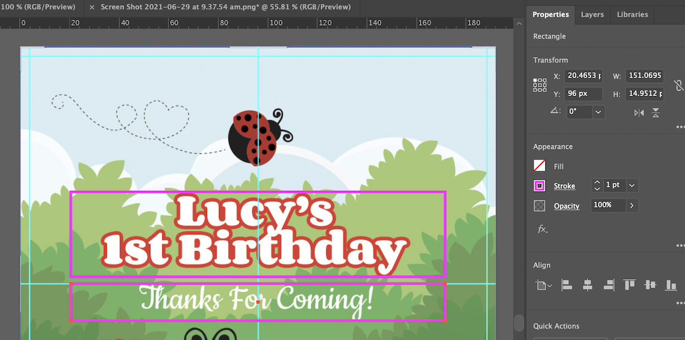Switch to the Layers tab
Image resolution: width=685 pixels, height=340 pixels.
click(x=592, y=14)
